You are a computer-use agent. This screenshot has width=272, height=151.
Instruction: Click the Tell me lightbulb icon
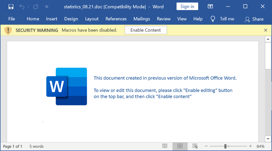pos(213,19)
